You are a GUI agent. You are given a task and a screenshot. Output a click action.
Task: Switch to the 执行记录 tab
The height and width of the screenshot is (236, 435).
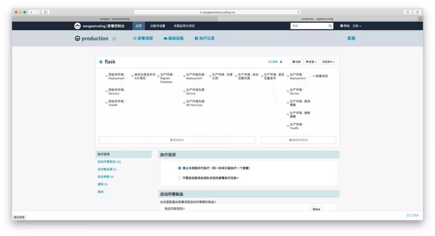pos(205,38)
